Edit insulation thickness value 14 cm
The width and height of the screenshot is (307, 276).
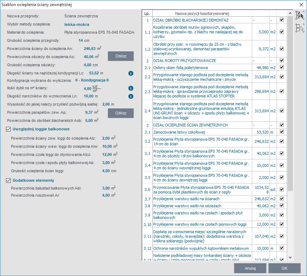pos(81,41)
